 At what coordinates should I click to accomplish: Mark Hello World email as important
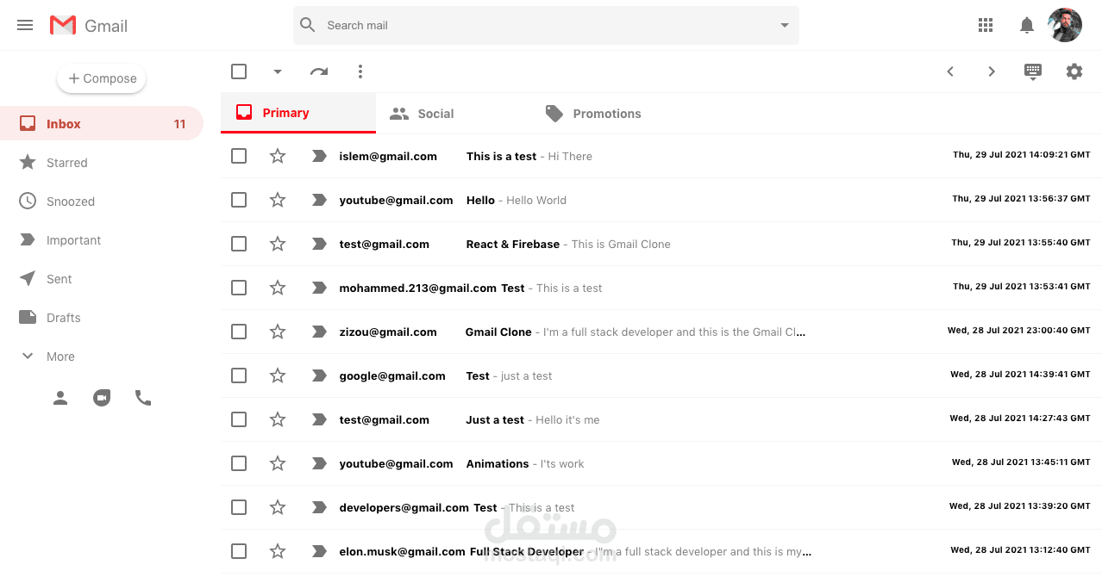pyautogui.click(x=319, y=200)
